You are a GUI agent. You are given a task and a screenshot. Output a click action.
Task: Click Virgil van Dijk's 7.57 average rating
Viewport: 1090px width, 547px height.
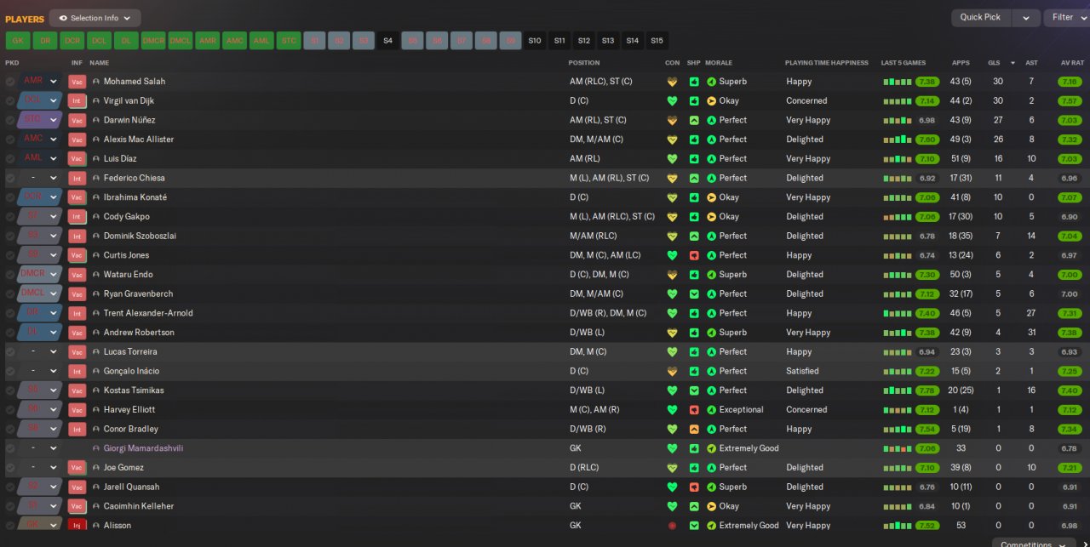(x=1070, y=101)
